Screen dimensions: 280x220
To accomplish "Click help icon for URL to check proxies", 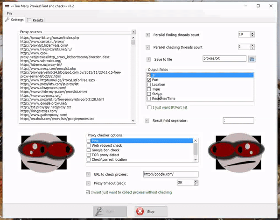I will point(88,174).
